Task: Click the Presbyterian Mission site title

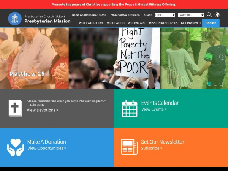Action: pyautogui.click(x=47, y=21)
